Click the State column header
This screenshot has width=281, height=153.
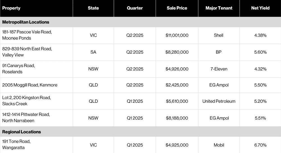(x=93, y=8)
